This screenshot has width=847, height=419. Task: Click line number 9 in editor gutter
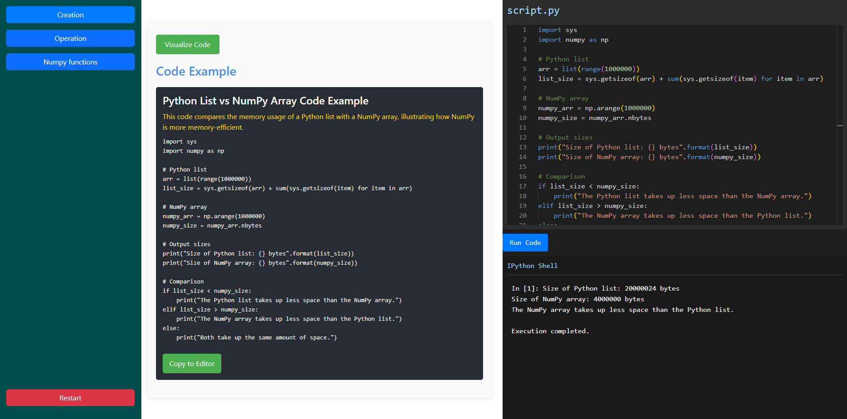pos(524,108)
